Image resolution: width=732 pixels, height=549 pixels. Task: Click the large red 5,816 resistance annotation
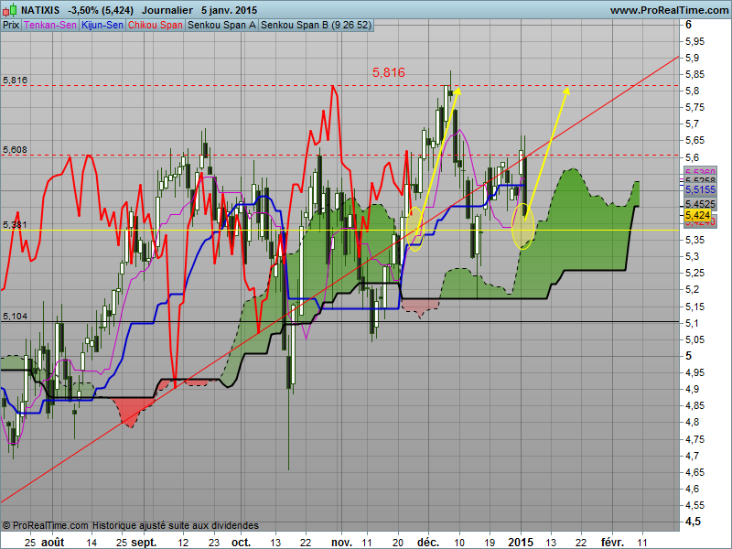tap(388, 72)
